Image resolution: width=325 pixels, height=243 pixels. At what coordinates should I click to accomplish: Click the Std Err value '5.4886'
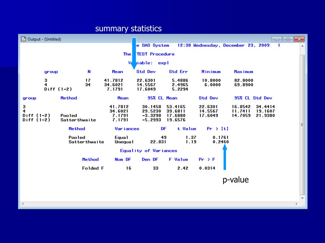[180, 80]
